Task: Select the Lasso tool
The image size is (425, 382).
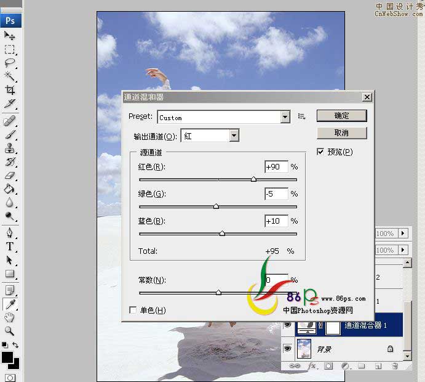Action: pyautogui.click(x=10, y=63)
